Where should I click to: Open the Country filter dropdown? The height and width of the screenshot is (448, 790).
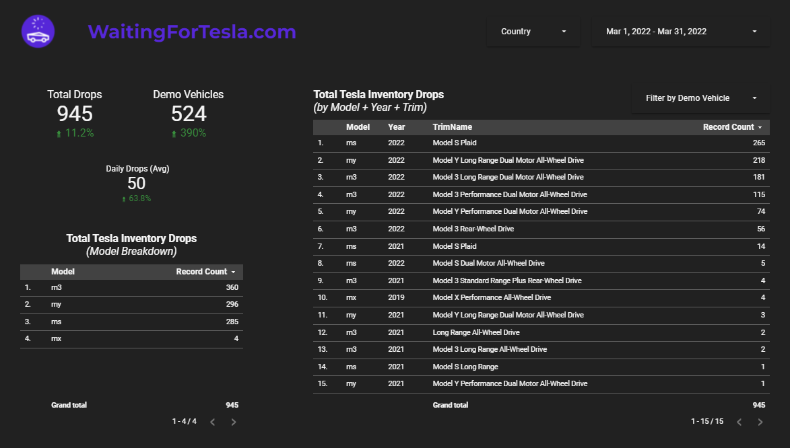click(533, 31)
